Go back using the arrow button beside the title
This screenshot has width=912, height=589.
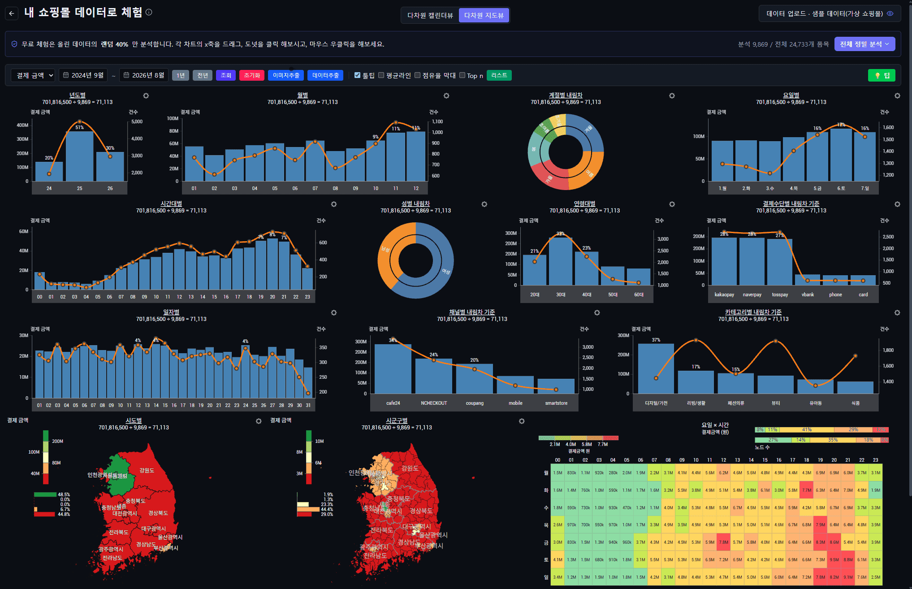pos(12,13)
